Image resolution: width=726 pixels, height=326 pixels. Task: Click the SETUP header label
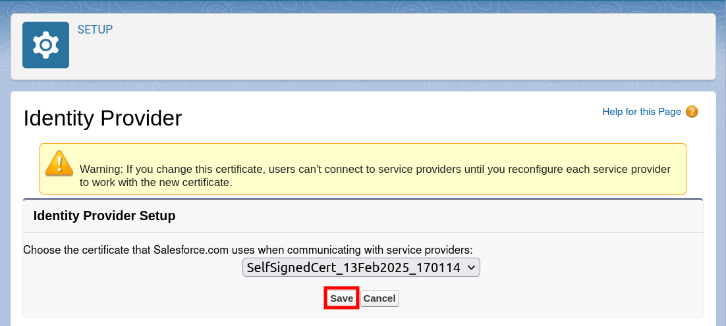(95, 30)
